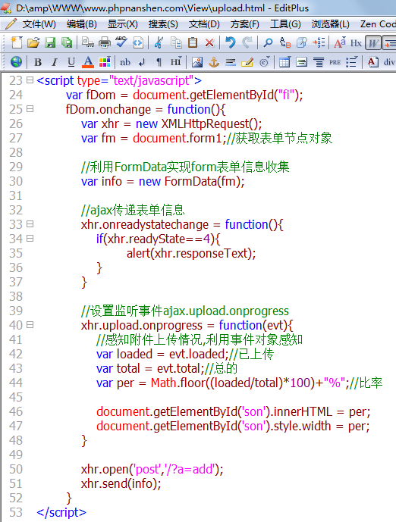Toggle the word wrap W button

coord(373,43)
